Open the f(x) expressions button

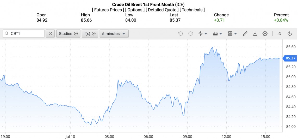coord(90,34)
